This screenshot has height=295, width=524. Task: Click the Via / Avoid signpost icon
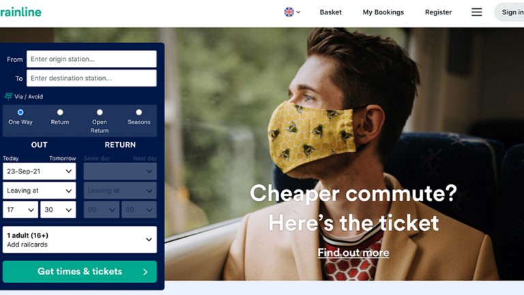8,96
